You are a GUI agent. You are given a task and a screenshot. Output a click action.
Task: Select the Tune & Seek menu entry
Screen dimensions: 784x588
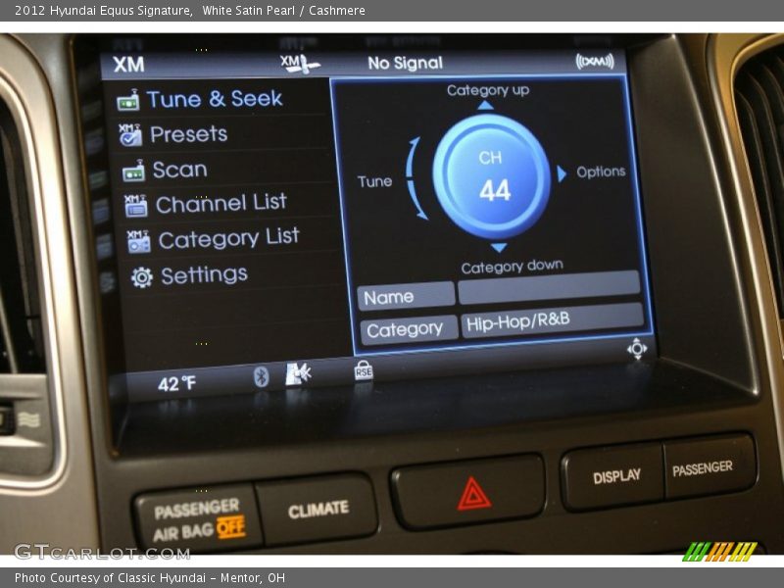[x=215, y=99]
